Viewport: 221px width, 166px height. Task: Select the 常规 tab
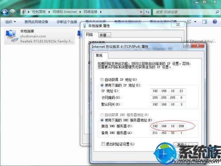coord(100,56)
